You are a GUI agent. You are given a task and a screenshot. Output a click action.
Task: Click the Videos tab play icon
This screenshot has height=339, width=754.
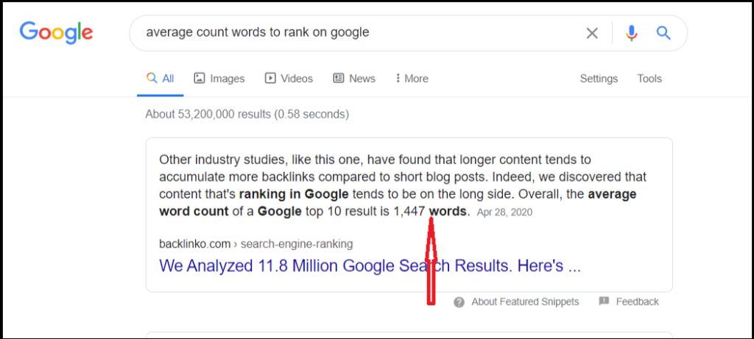click(x=270, y=78)
